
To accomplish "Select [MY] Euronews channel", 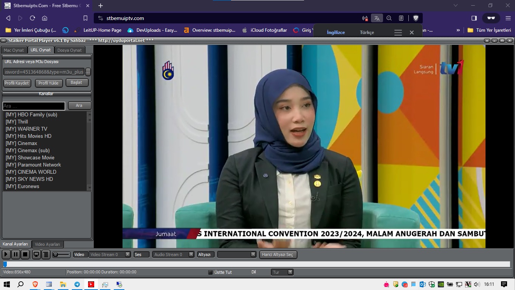I will tap(45, 186).
